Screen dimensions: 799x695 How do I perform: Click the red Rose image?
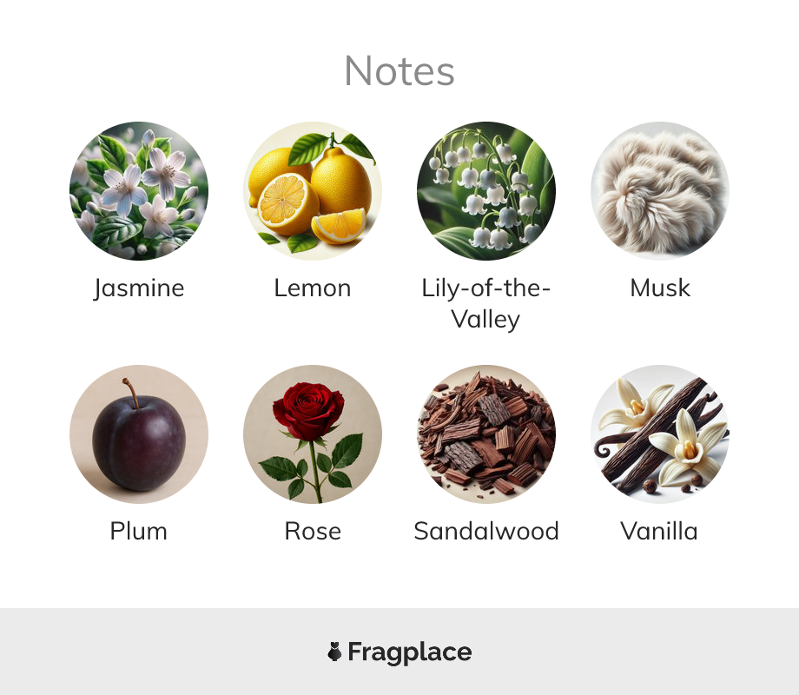tap(313, 434)
